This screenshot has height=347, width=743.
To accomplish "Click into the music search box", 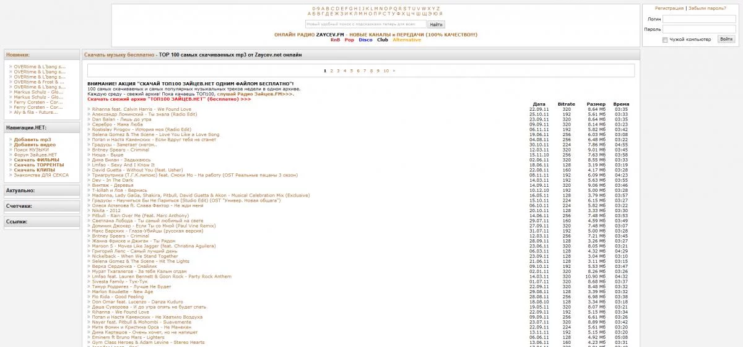I will click(365, 24).
